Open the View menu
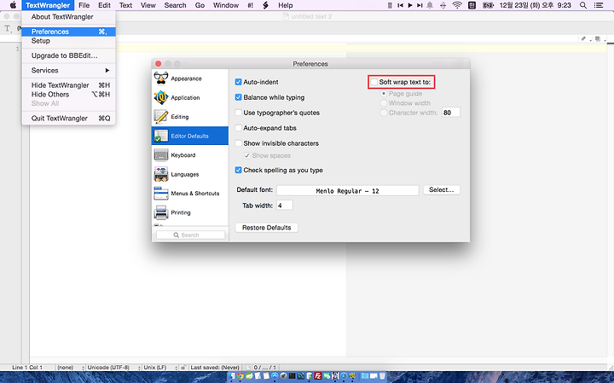This screenshot has height=383, width=614. [x=148, y=5]
